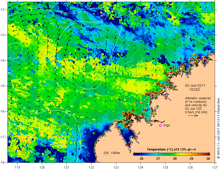This screenshot has height=170, width=220.
Task: Click longitude axis label 122
Action: click(91, 167)
